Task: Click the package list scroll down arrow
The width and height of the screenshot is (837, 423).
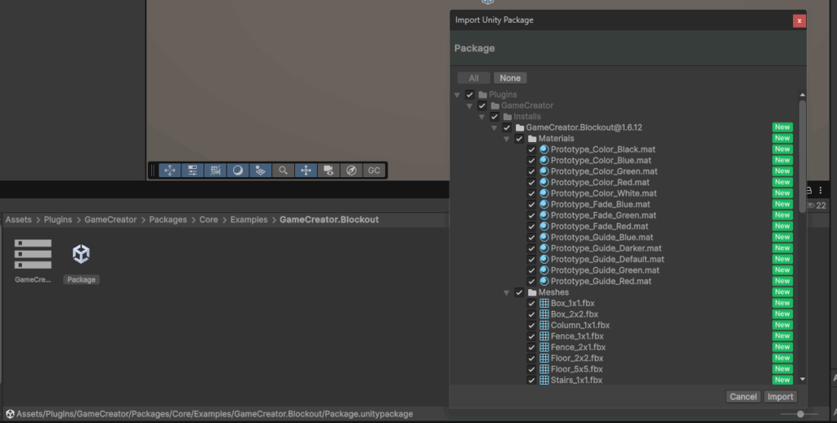Action: [803, 379]
